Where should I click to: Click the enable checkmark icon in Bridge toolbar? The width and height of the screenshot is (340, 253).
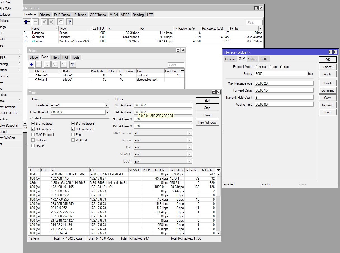[x=47, y=64]
